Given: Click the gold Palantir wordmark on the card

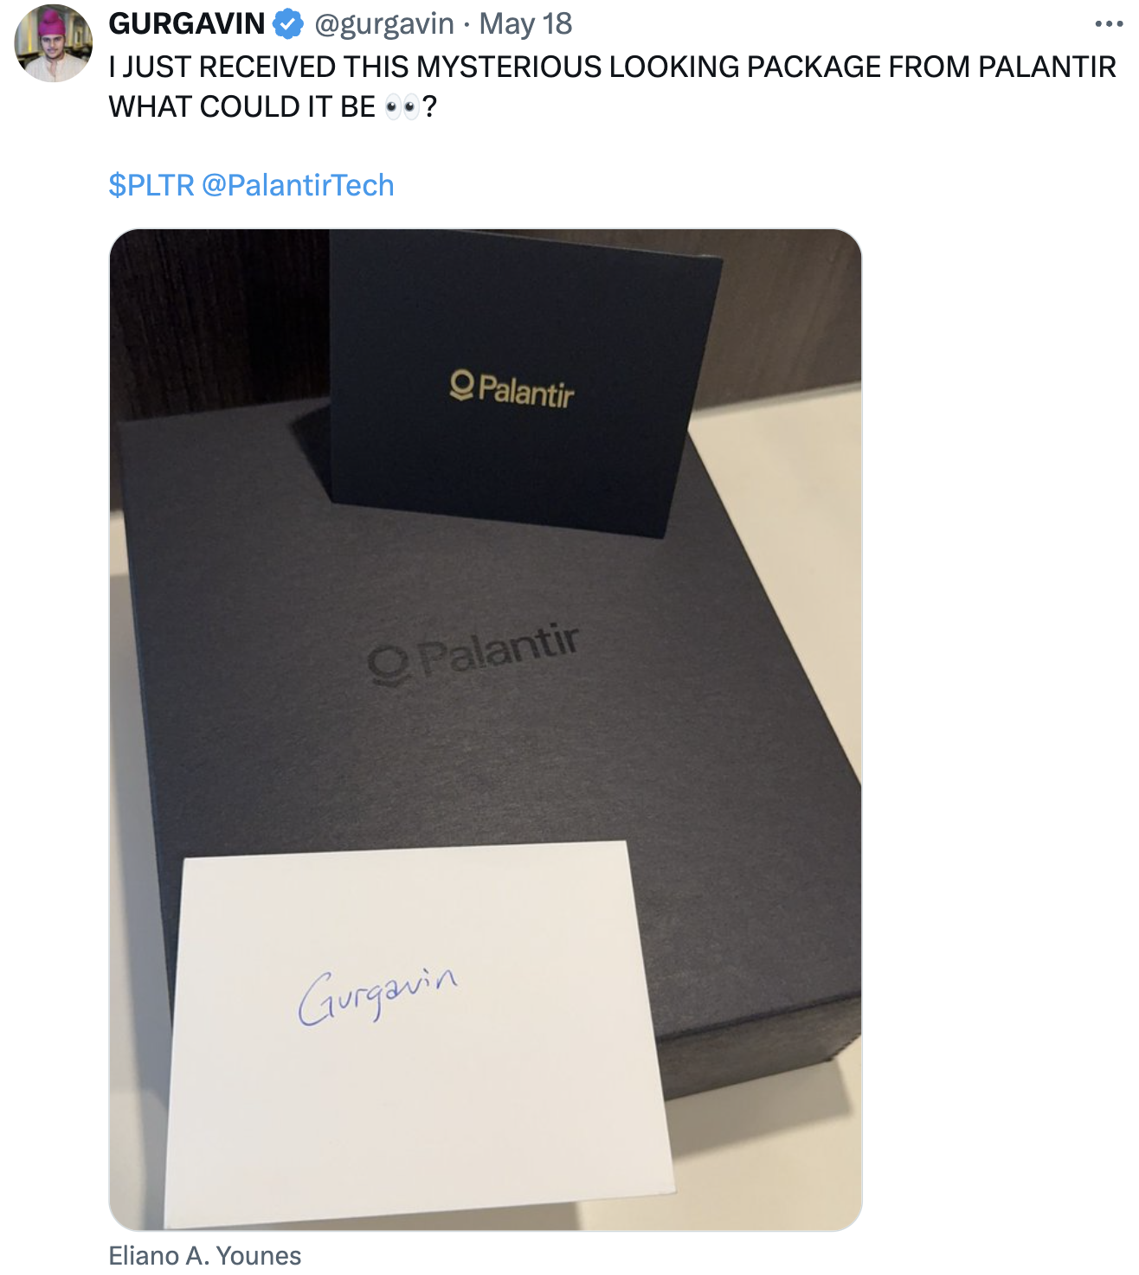Looking at the screenshot, I should [526, 392].
